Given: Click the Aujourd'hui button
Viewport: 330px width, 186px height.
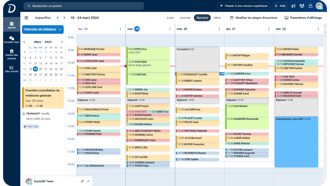Looking at the screenshot, I should [x=43, y=17].
